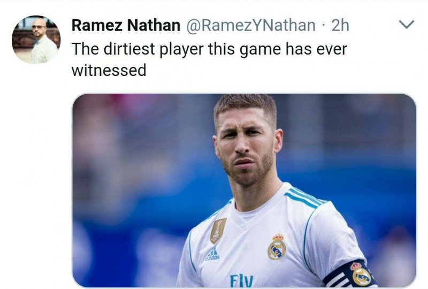Viewport: 428px width, 289px height.
Task: Open the attached footballer photo
Action: coord(244,191)
